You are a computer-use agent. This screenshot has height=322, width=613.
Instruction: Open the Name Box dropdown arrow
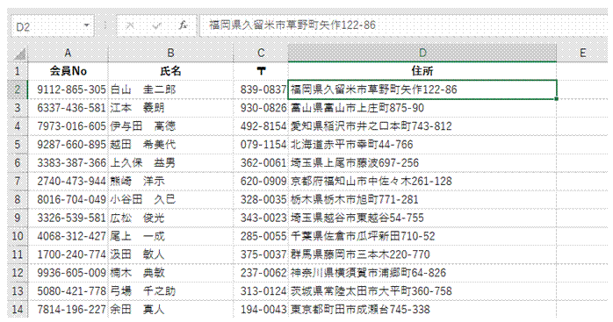click(x=87, y=25)
